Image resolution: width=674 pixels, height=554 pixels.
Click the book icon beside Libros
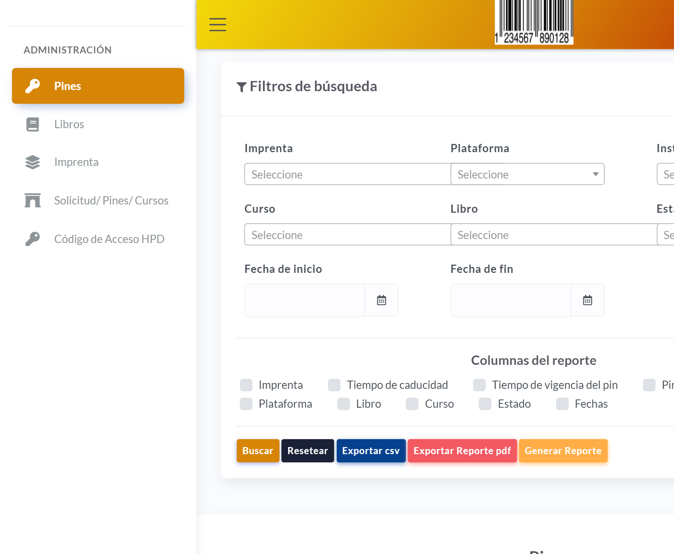click(33, 124)
